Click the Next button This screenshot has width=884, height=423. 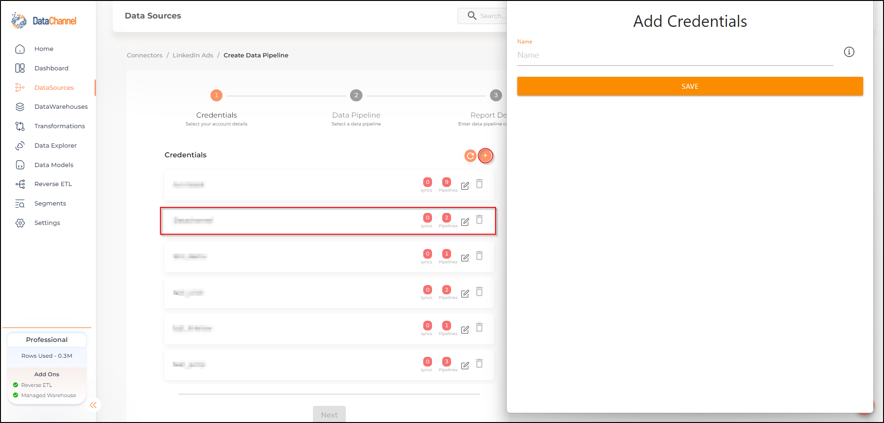(329, 415)
